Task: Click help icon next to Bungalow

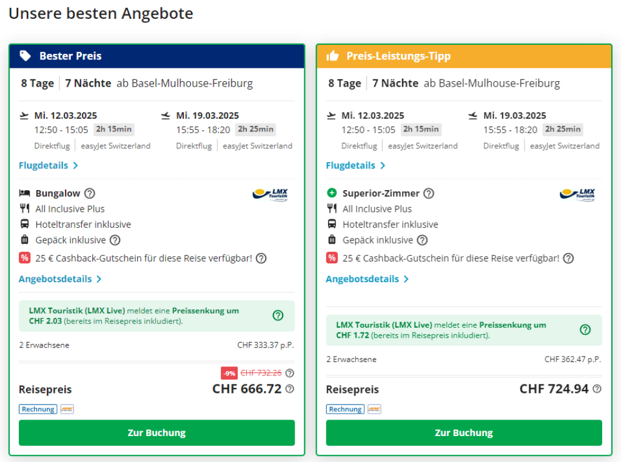Action: click(90, 194)
